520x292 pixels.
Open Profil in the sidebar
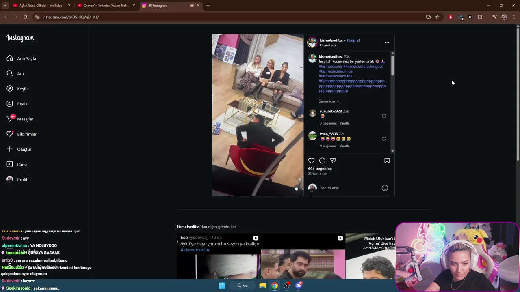[x=17, y=180]
